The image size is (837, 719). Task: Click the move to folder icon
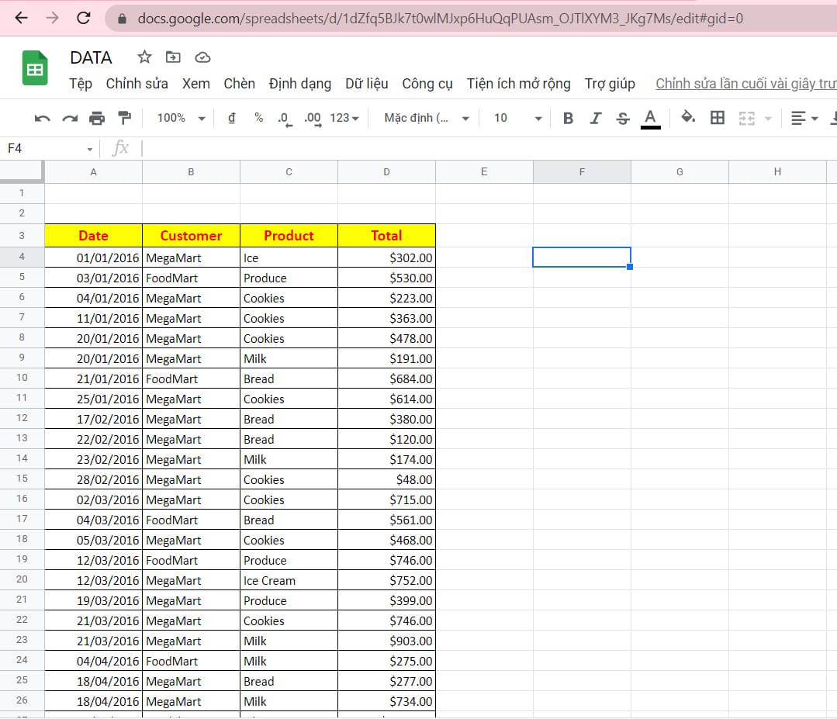coord(173,57)
